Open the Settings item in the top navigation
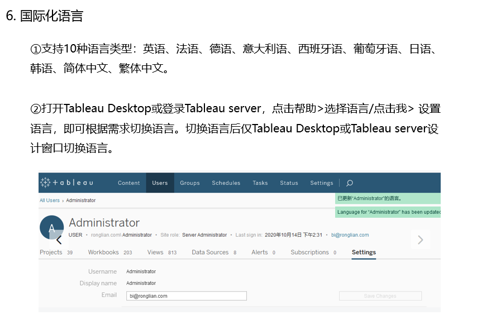Viewport: 477px width, 320px height. tap(322, 183)
